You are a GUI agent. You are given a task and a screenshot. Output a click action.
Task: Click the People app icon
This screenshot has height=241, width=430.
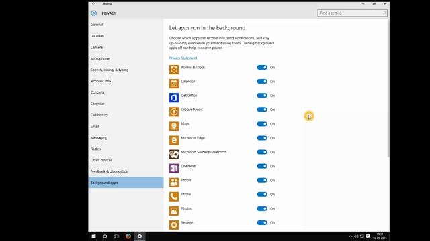click(174, 183)
